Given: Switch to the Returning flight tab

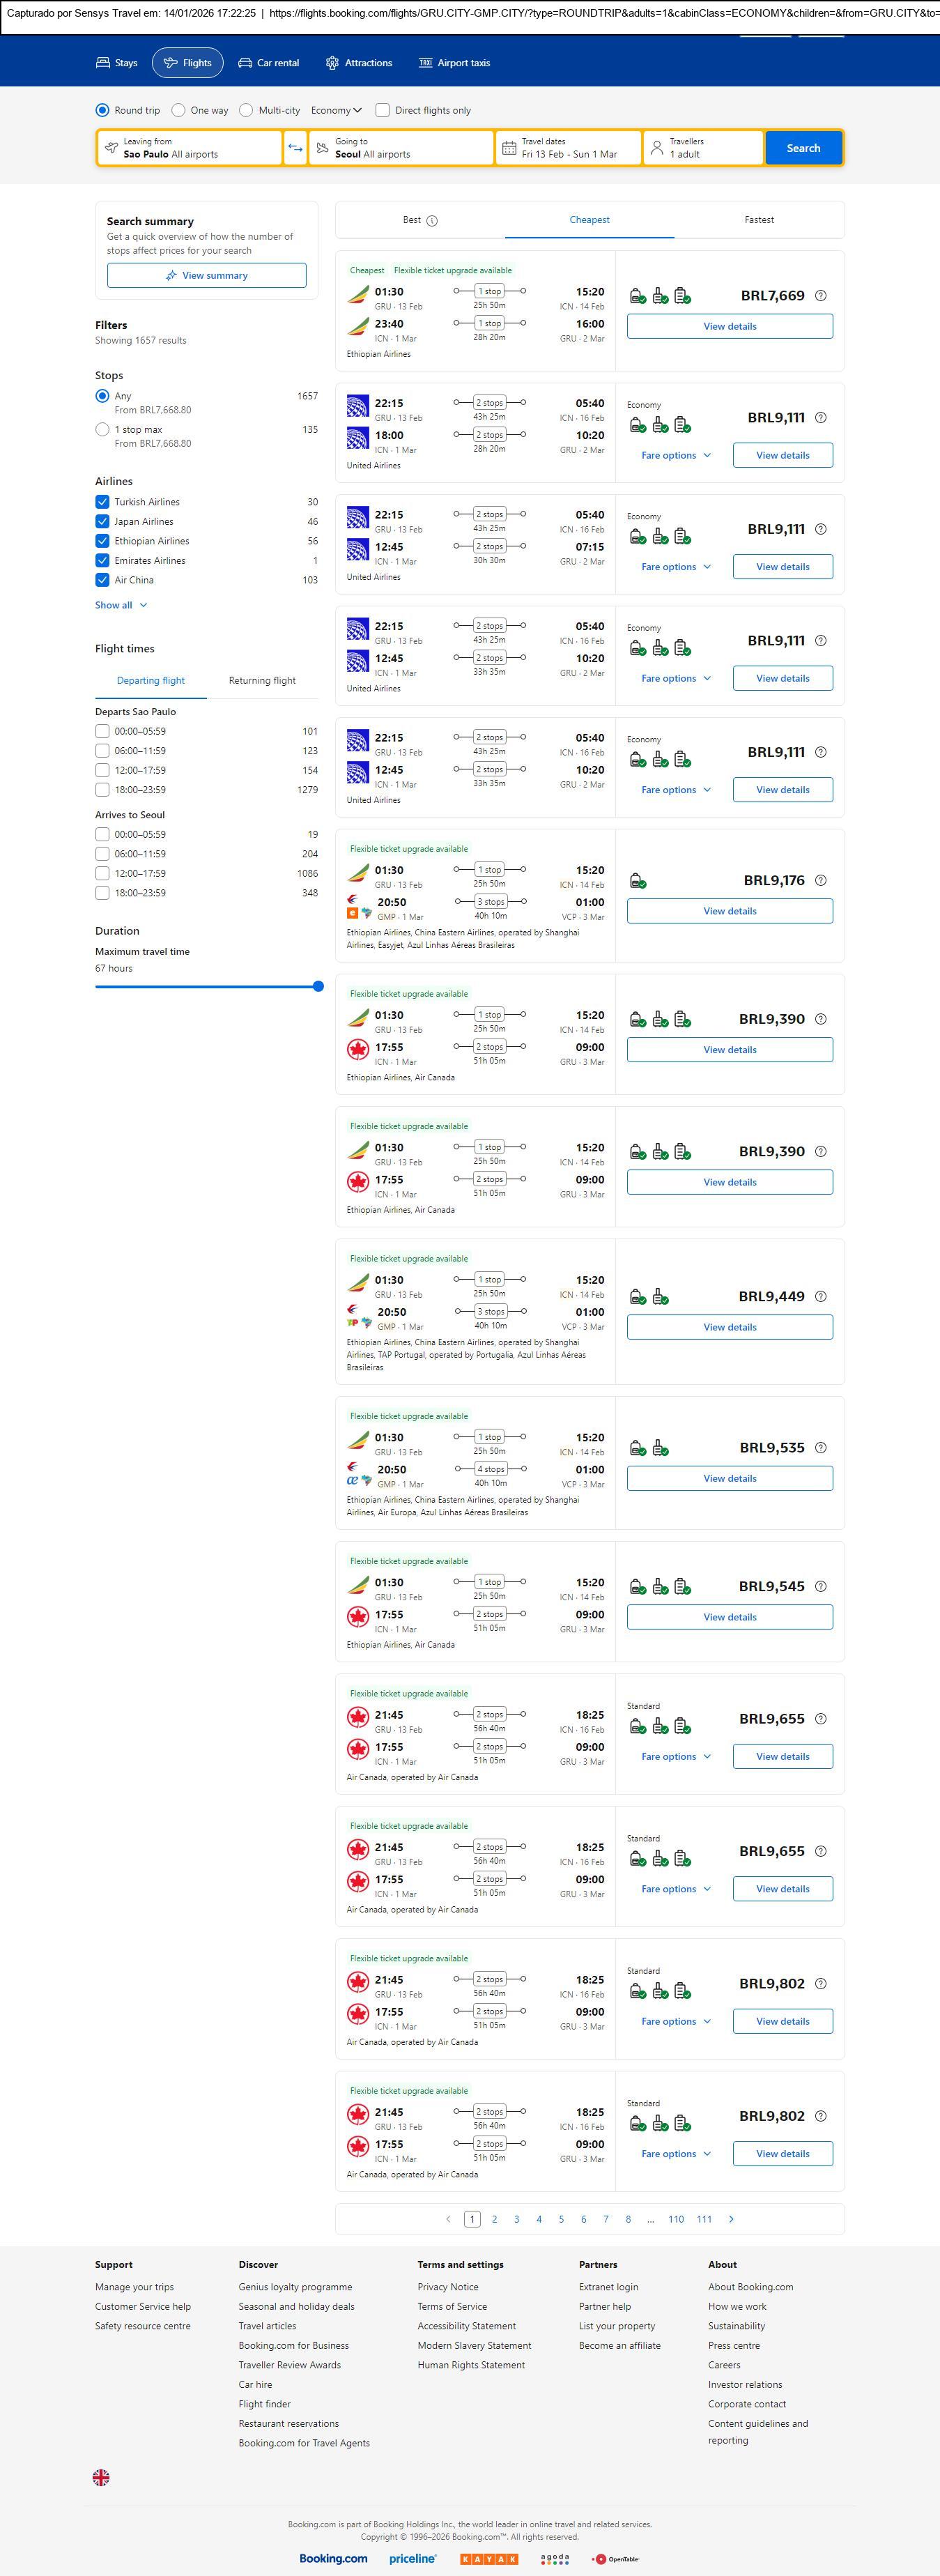Looking at the screenshot, I should click(262, 681).
